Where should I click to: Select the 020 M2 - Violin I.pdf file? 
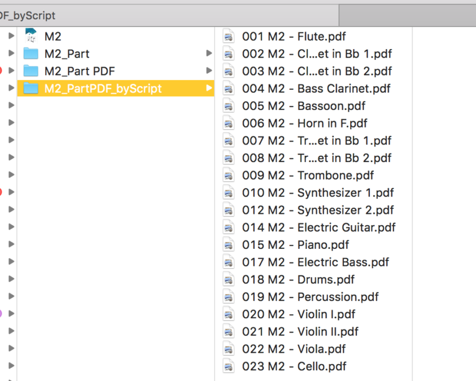[x=299, y=314]
